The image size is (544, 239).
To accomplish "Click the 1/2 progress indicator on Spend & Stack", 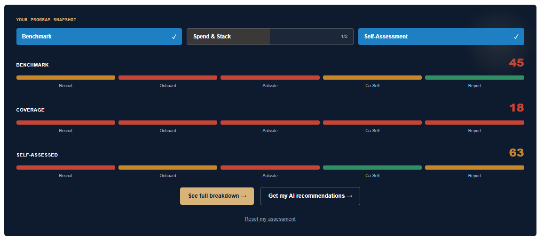I will 344,36.
